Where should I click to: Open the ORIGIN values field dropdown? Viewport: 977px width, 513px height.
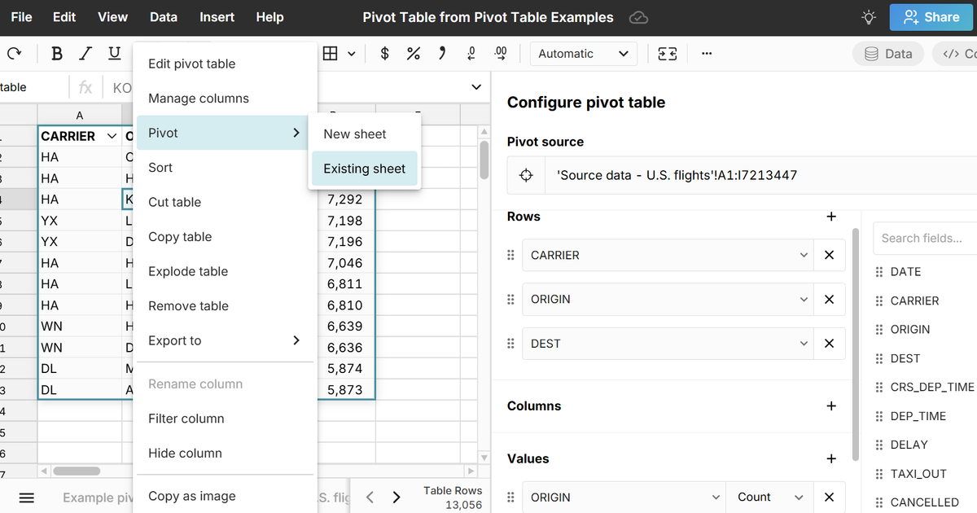pos(624,498)
